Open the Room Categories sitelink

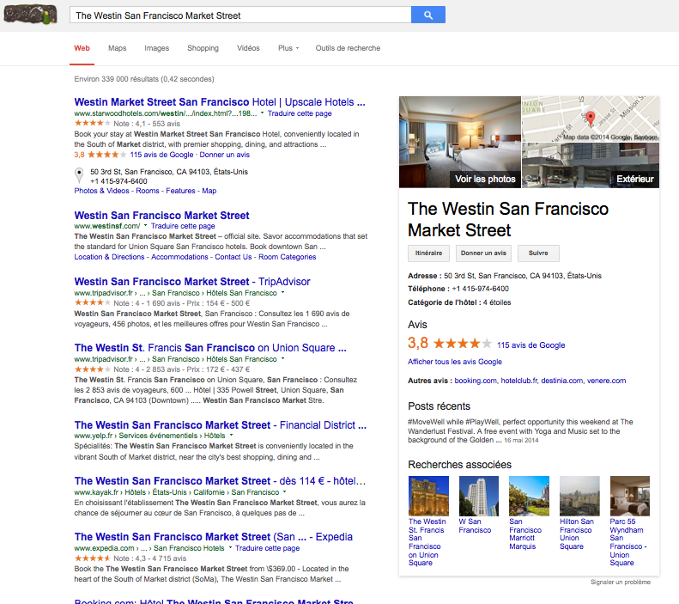[x=287, y=257]
